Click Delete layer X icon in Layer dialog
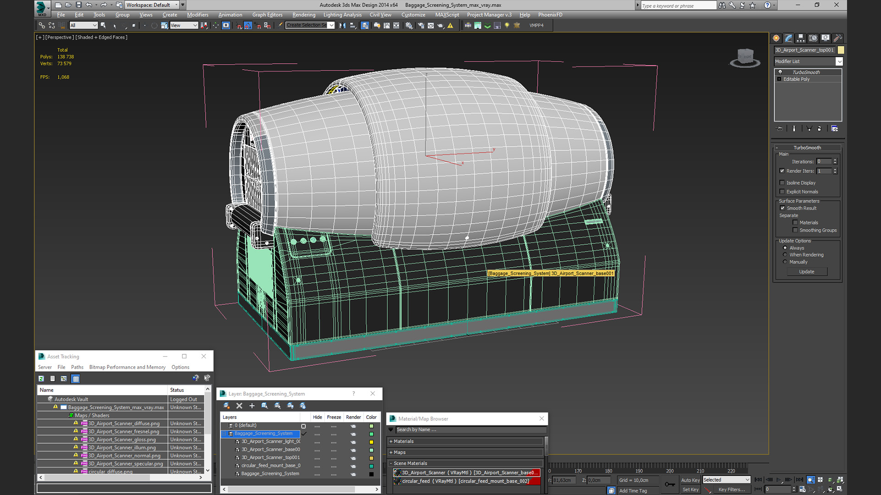881x495 pixels. tap(239, 406)
